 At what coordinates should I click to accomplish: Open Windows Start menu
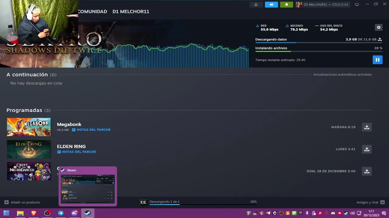pos(6,213)
